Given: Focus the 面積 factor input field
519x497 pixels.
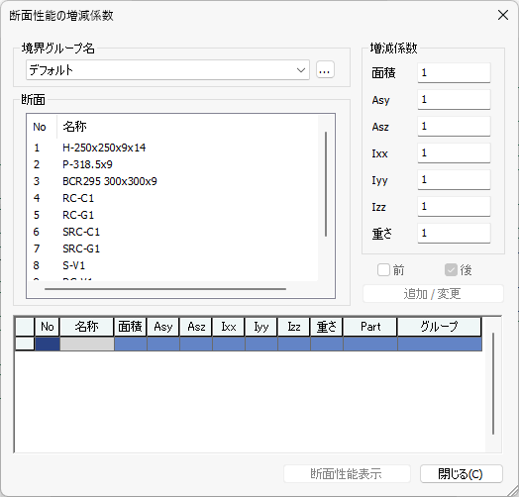Looking at the screenshot, I should click(x=454, y=73).
